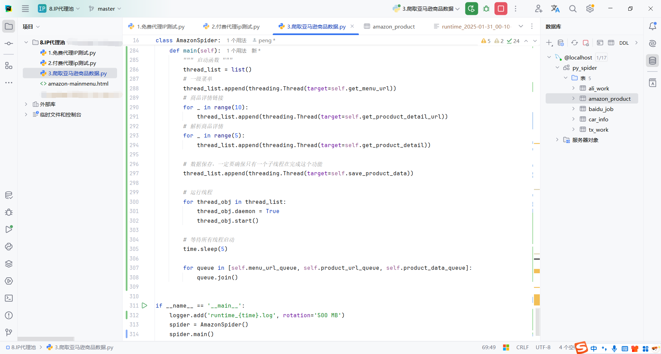Viewport: 661px width, 354px height.
Task: Select the car_info table
Action: point(598,119)
